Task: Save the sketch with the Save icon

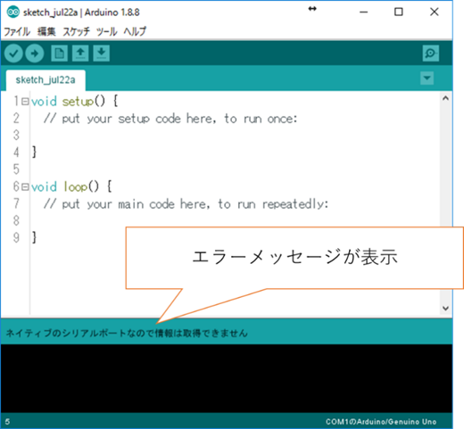Action: 102,54
